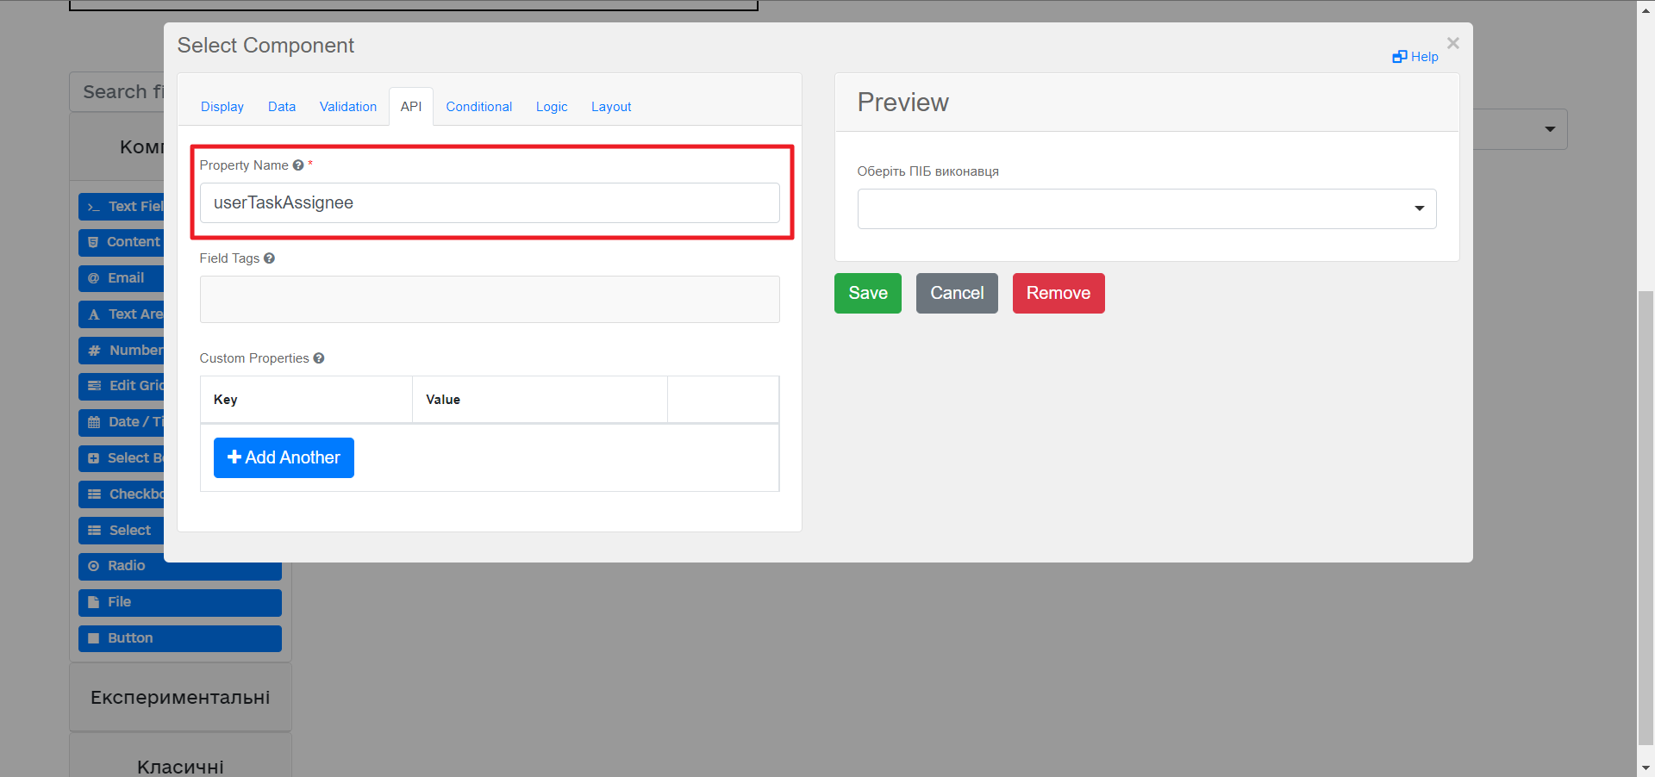Click the Radio component circle icon
The height and width of the screenshot is (777, 1655).
(94, 566)
